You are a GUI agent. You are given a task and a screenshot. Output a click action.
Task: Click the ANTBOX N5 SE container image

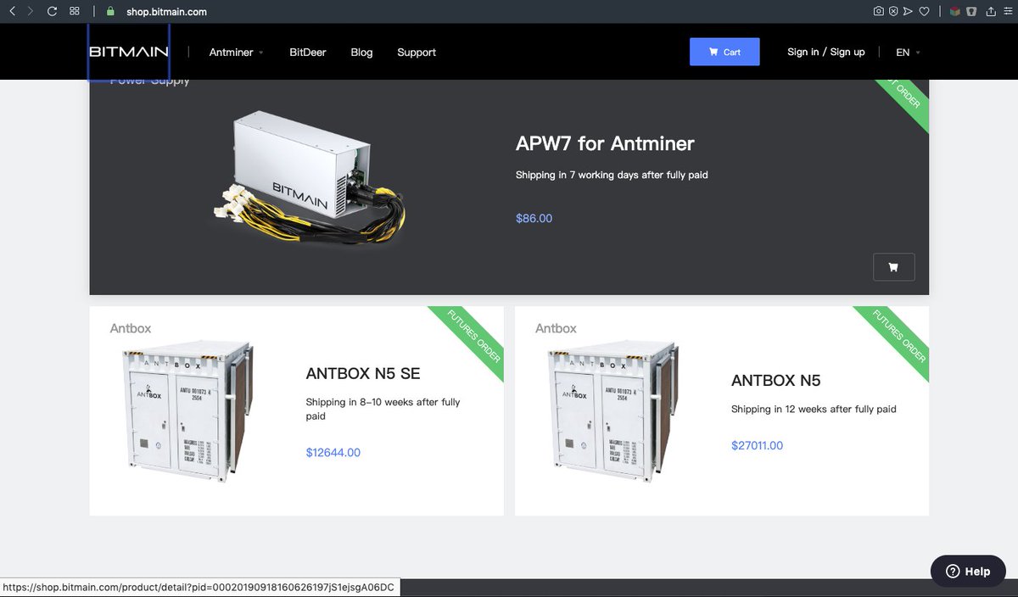[x=187, y=410]
